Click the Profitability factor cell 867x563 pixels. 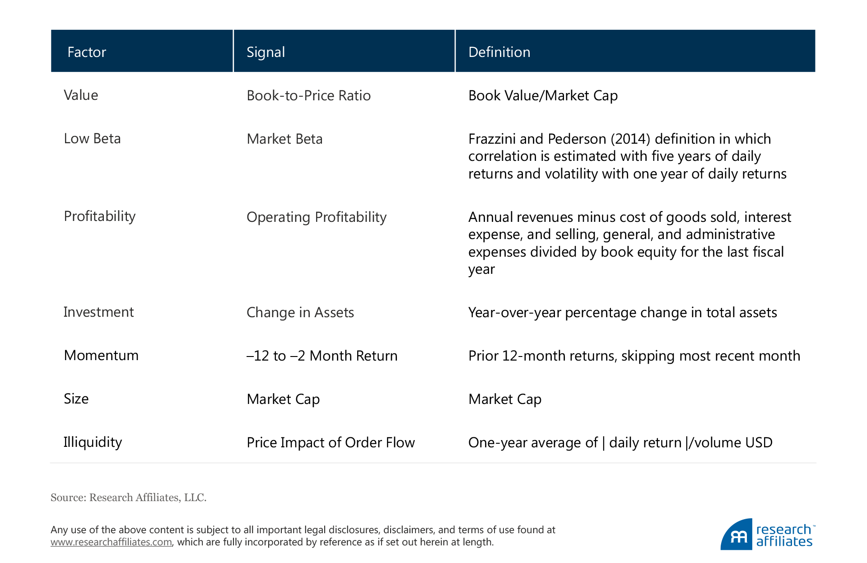click(x=99, y=216)
